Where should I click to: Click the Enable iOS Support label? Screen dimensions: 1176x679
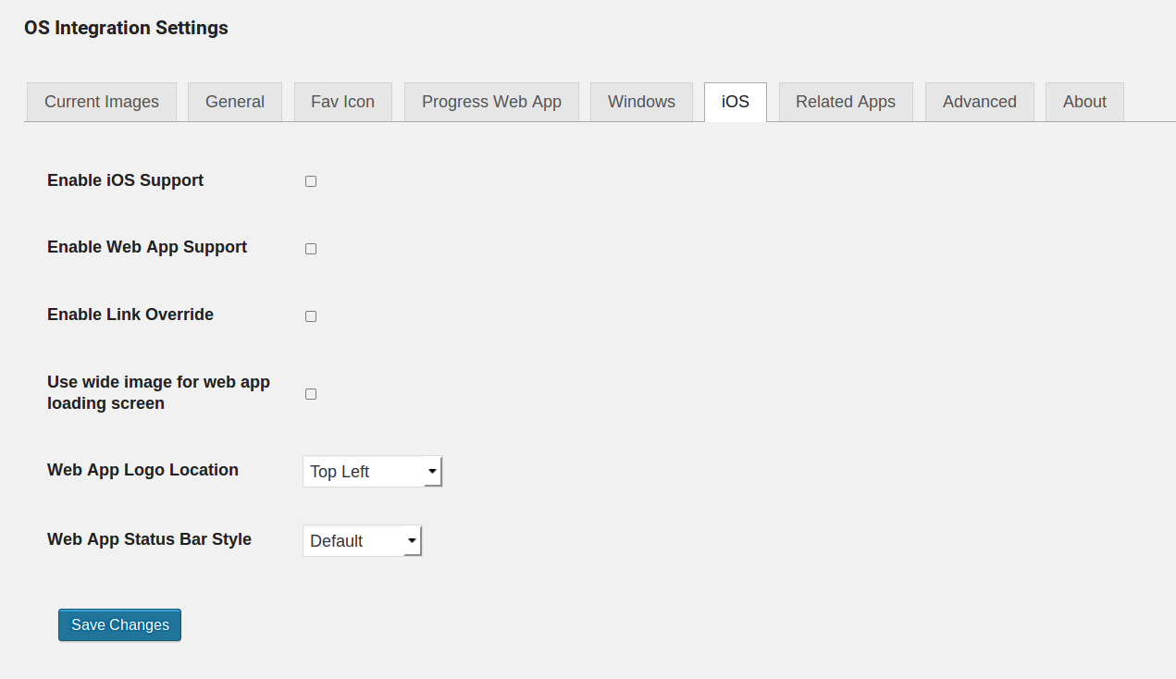[125, 180]
